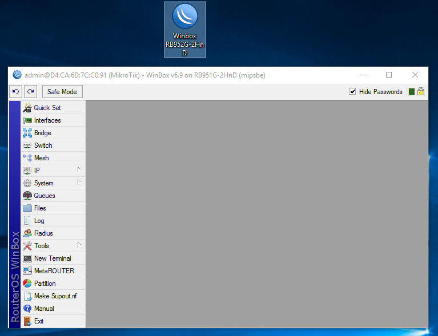Open the Quick Set menu label

coord(47,108)
